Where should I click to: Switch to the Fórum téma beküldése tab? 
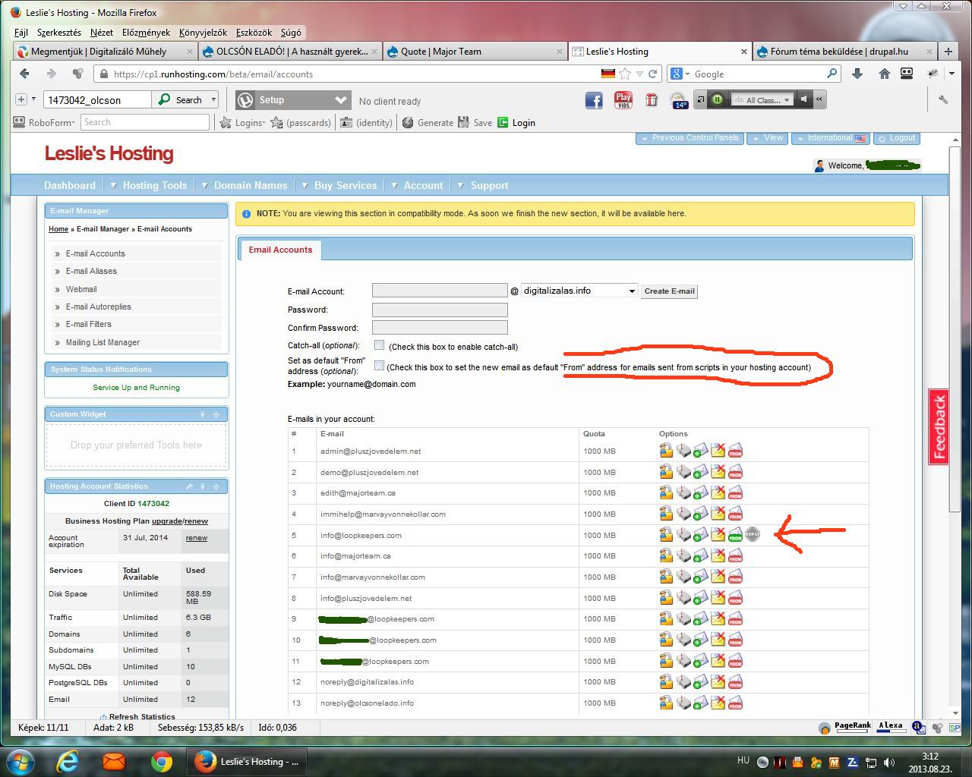coord(844,52)
